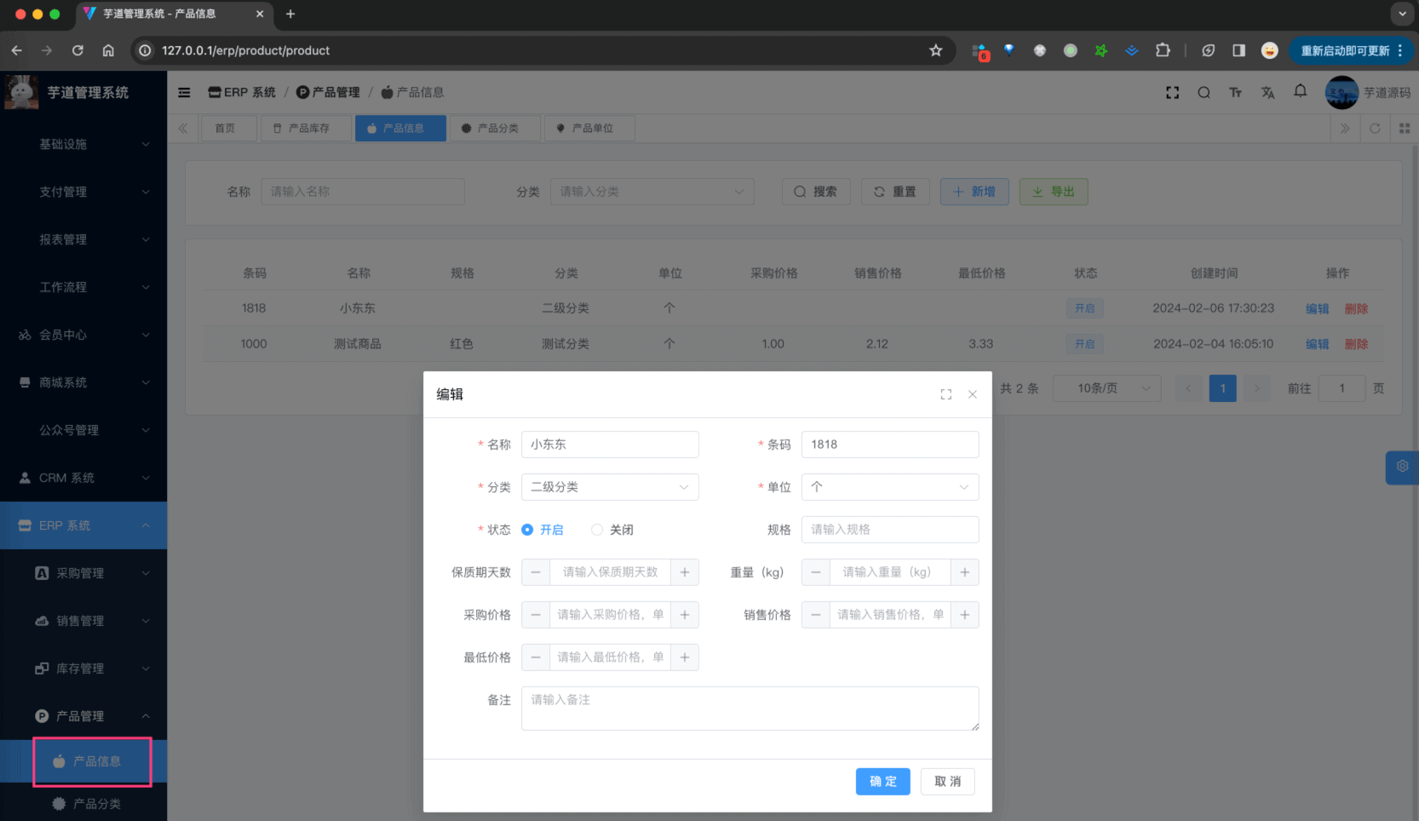Open the 单位 dropdown in the dialog

pos(889,486)
